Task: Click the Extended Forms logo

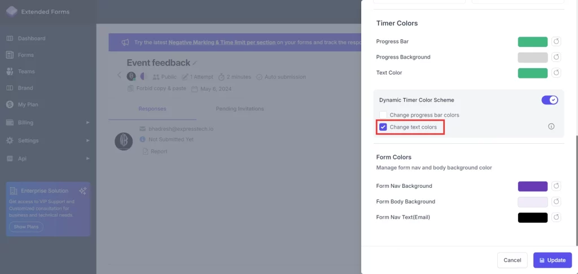Action: tap(12, 11)
